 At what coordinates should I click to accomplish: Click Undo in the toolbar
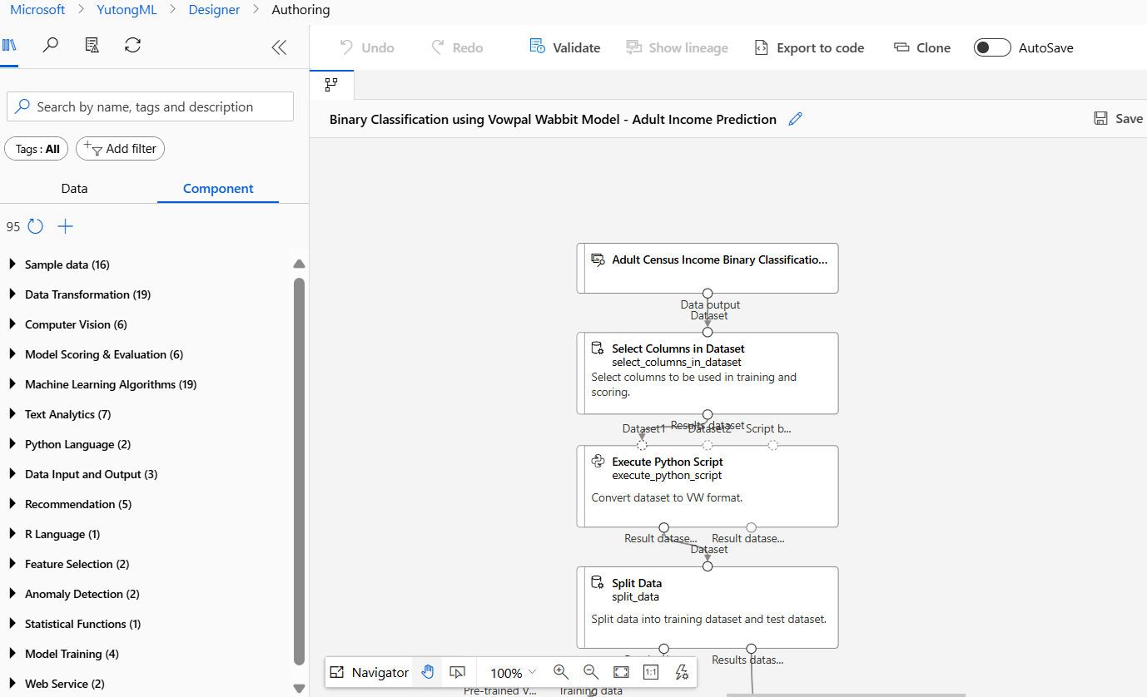tap(367, 47)
